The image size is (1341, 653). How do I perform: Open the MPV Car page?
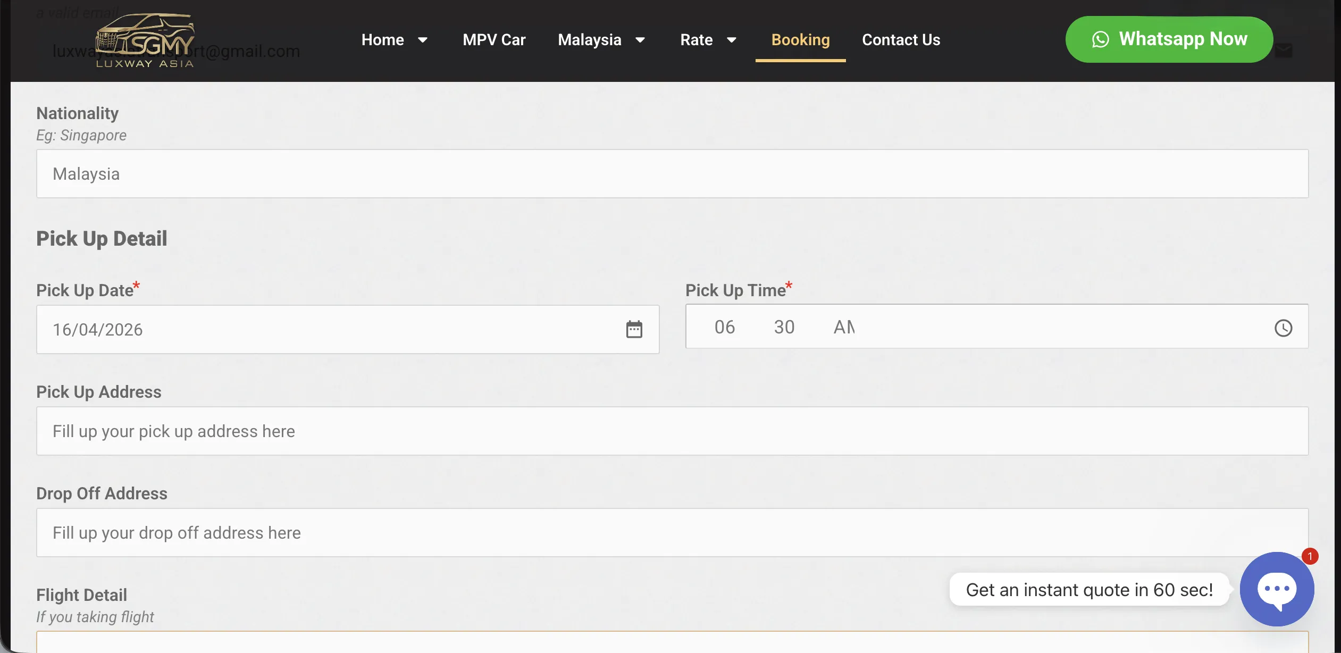pos(494,40)
